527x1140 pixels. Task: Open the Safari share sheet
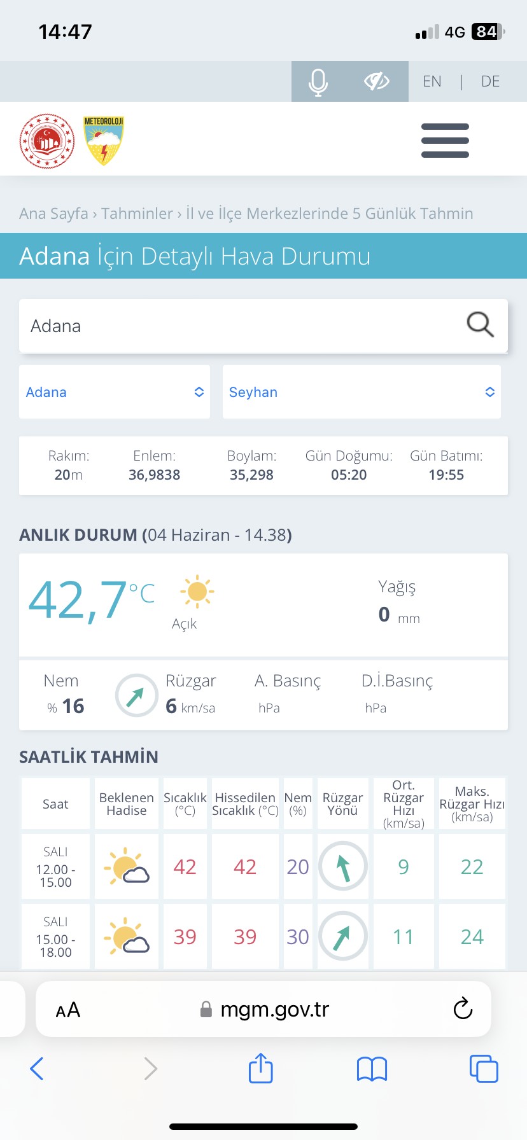tap(260, 1069)
